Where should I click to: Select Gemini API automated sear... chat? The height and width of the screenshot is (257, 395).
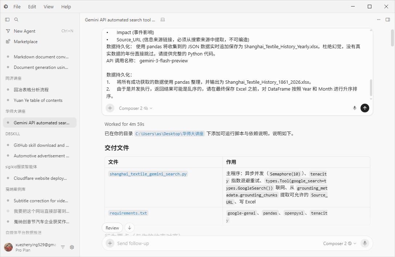40,123
